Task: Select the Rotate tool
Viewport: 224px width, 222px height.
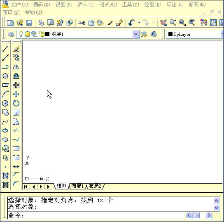Action: click(16, 103)
